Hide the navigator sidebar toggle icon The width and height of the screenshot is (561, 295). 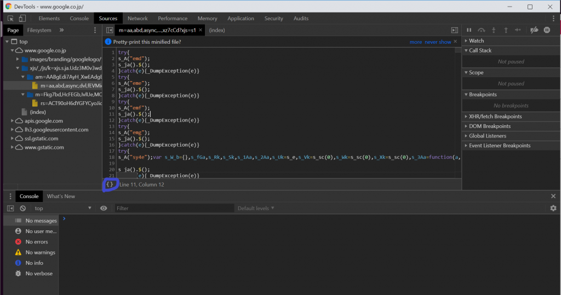click(x=110, y=30)
